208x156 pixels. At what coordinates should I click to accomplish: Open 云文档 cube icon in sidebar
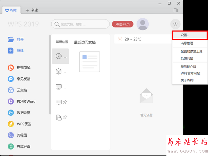coord(11,90)
